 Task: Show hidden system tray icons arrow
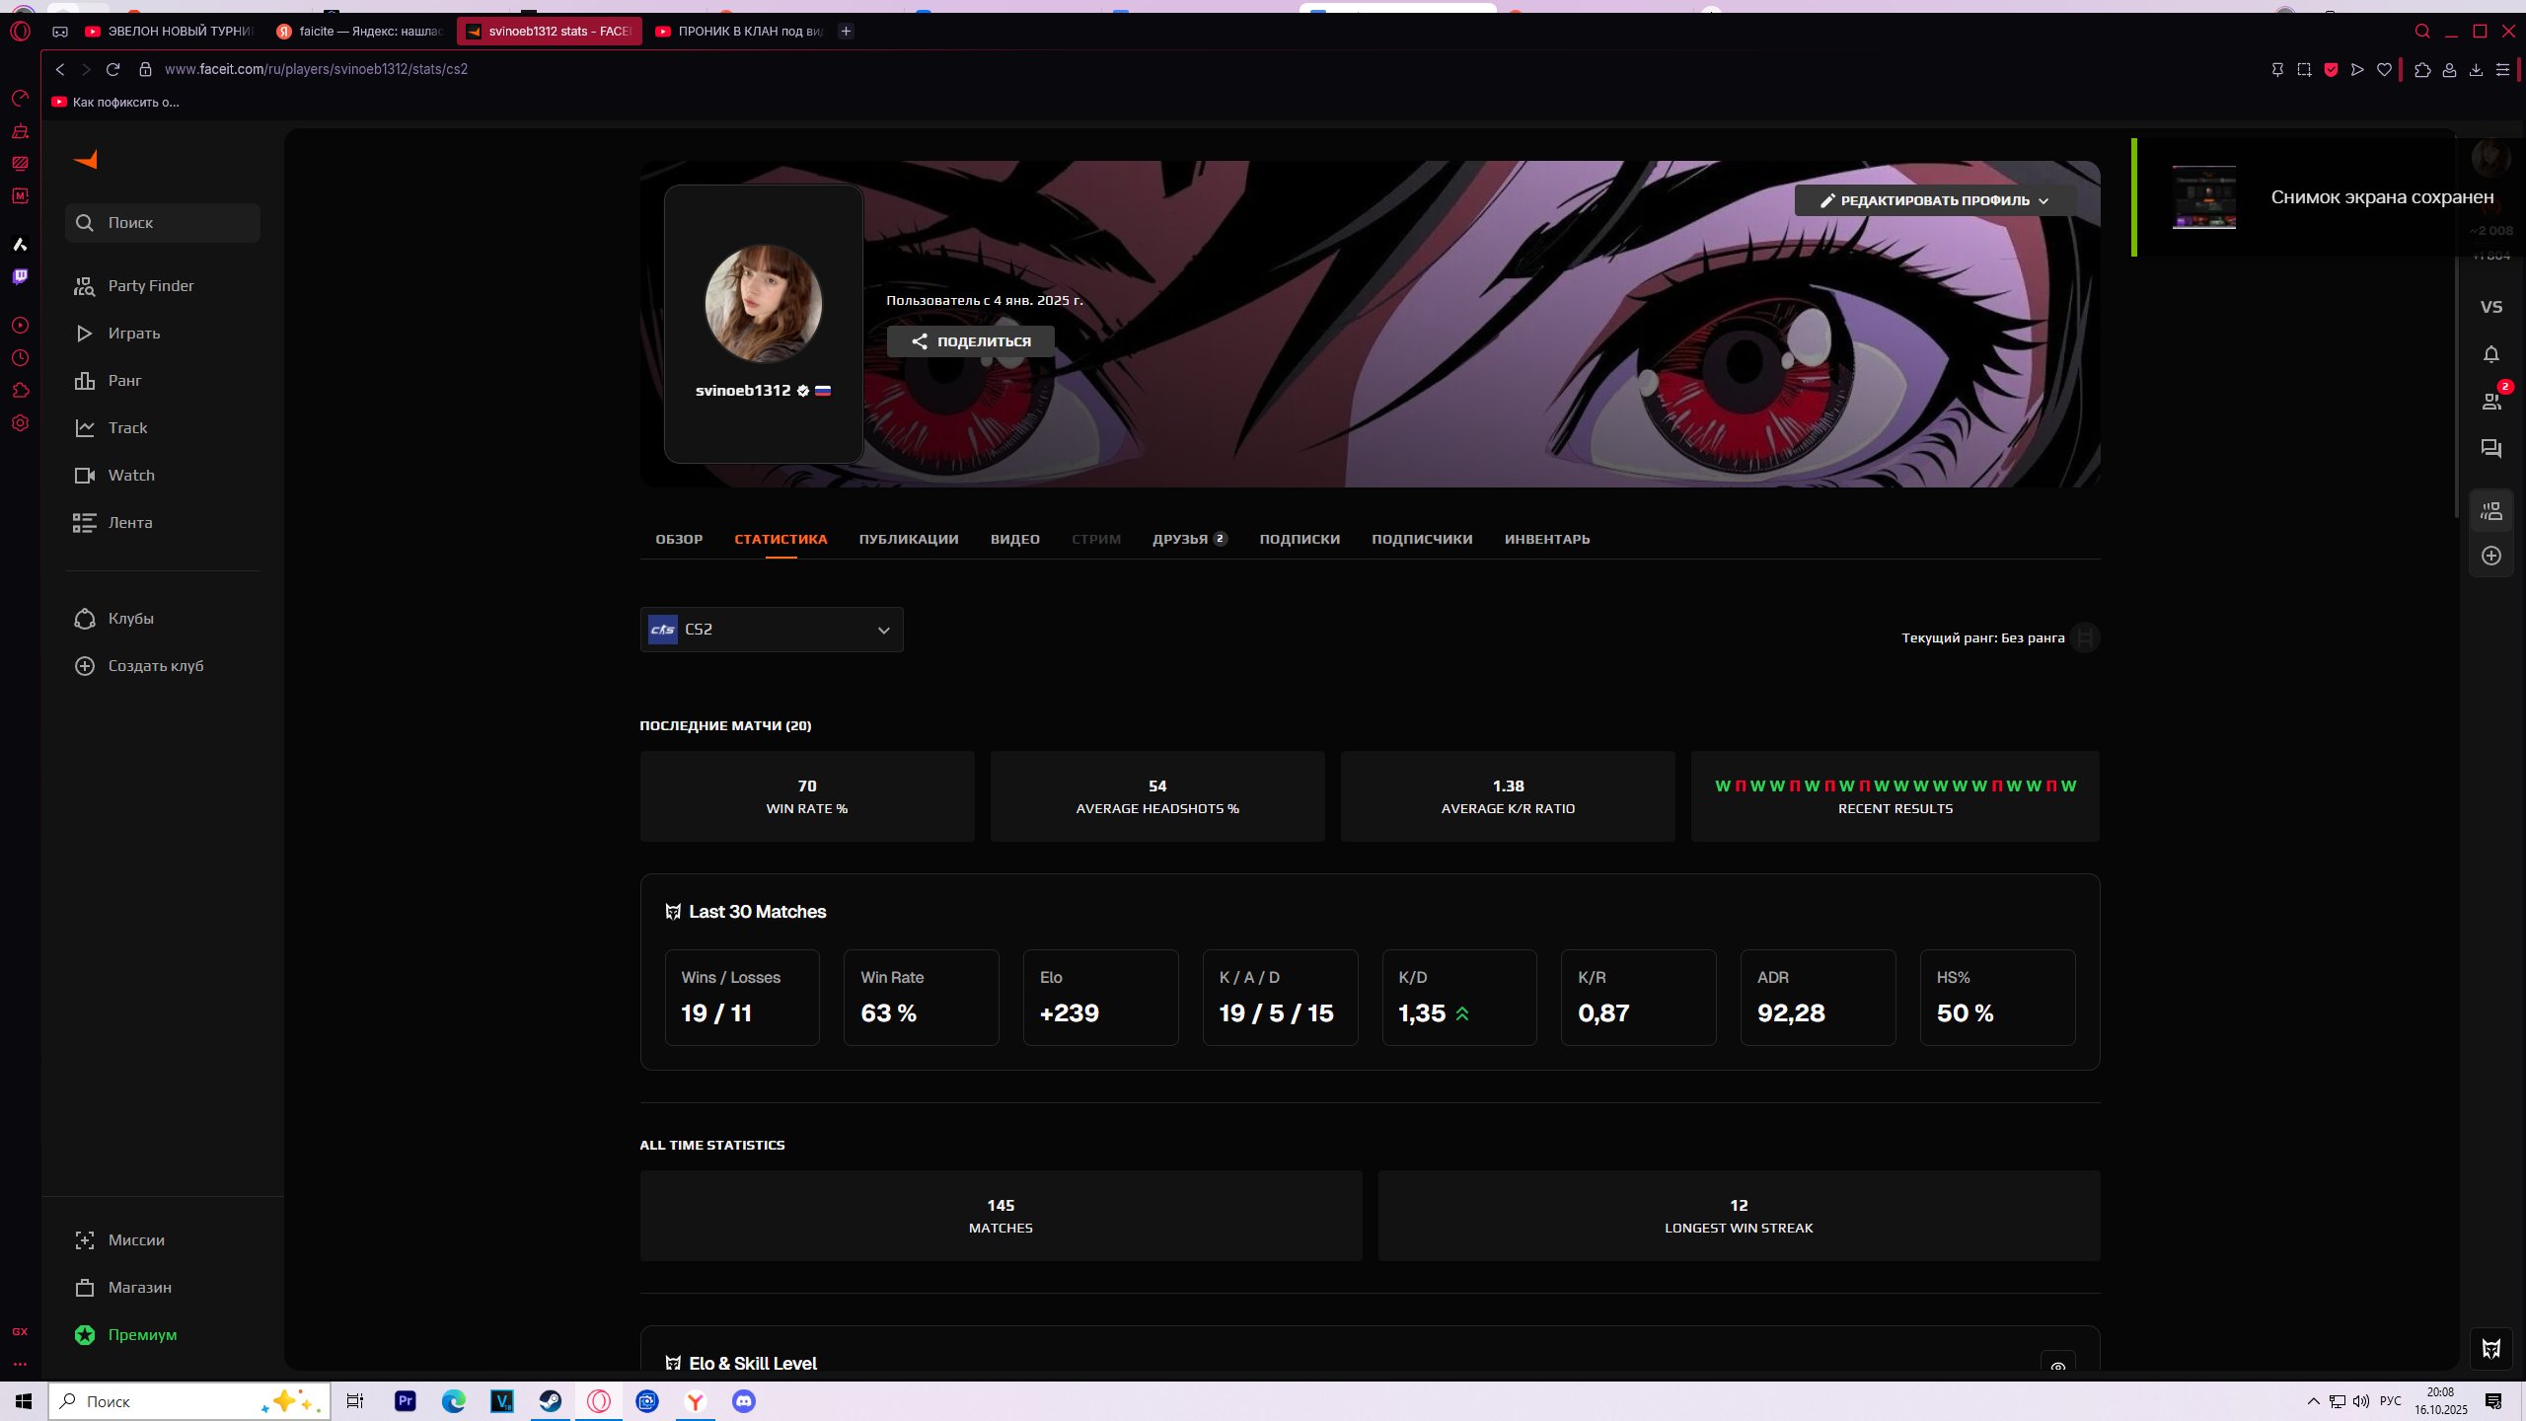click(2313, 1401)
